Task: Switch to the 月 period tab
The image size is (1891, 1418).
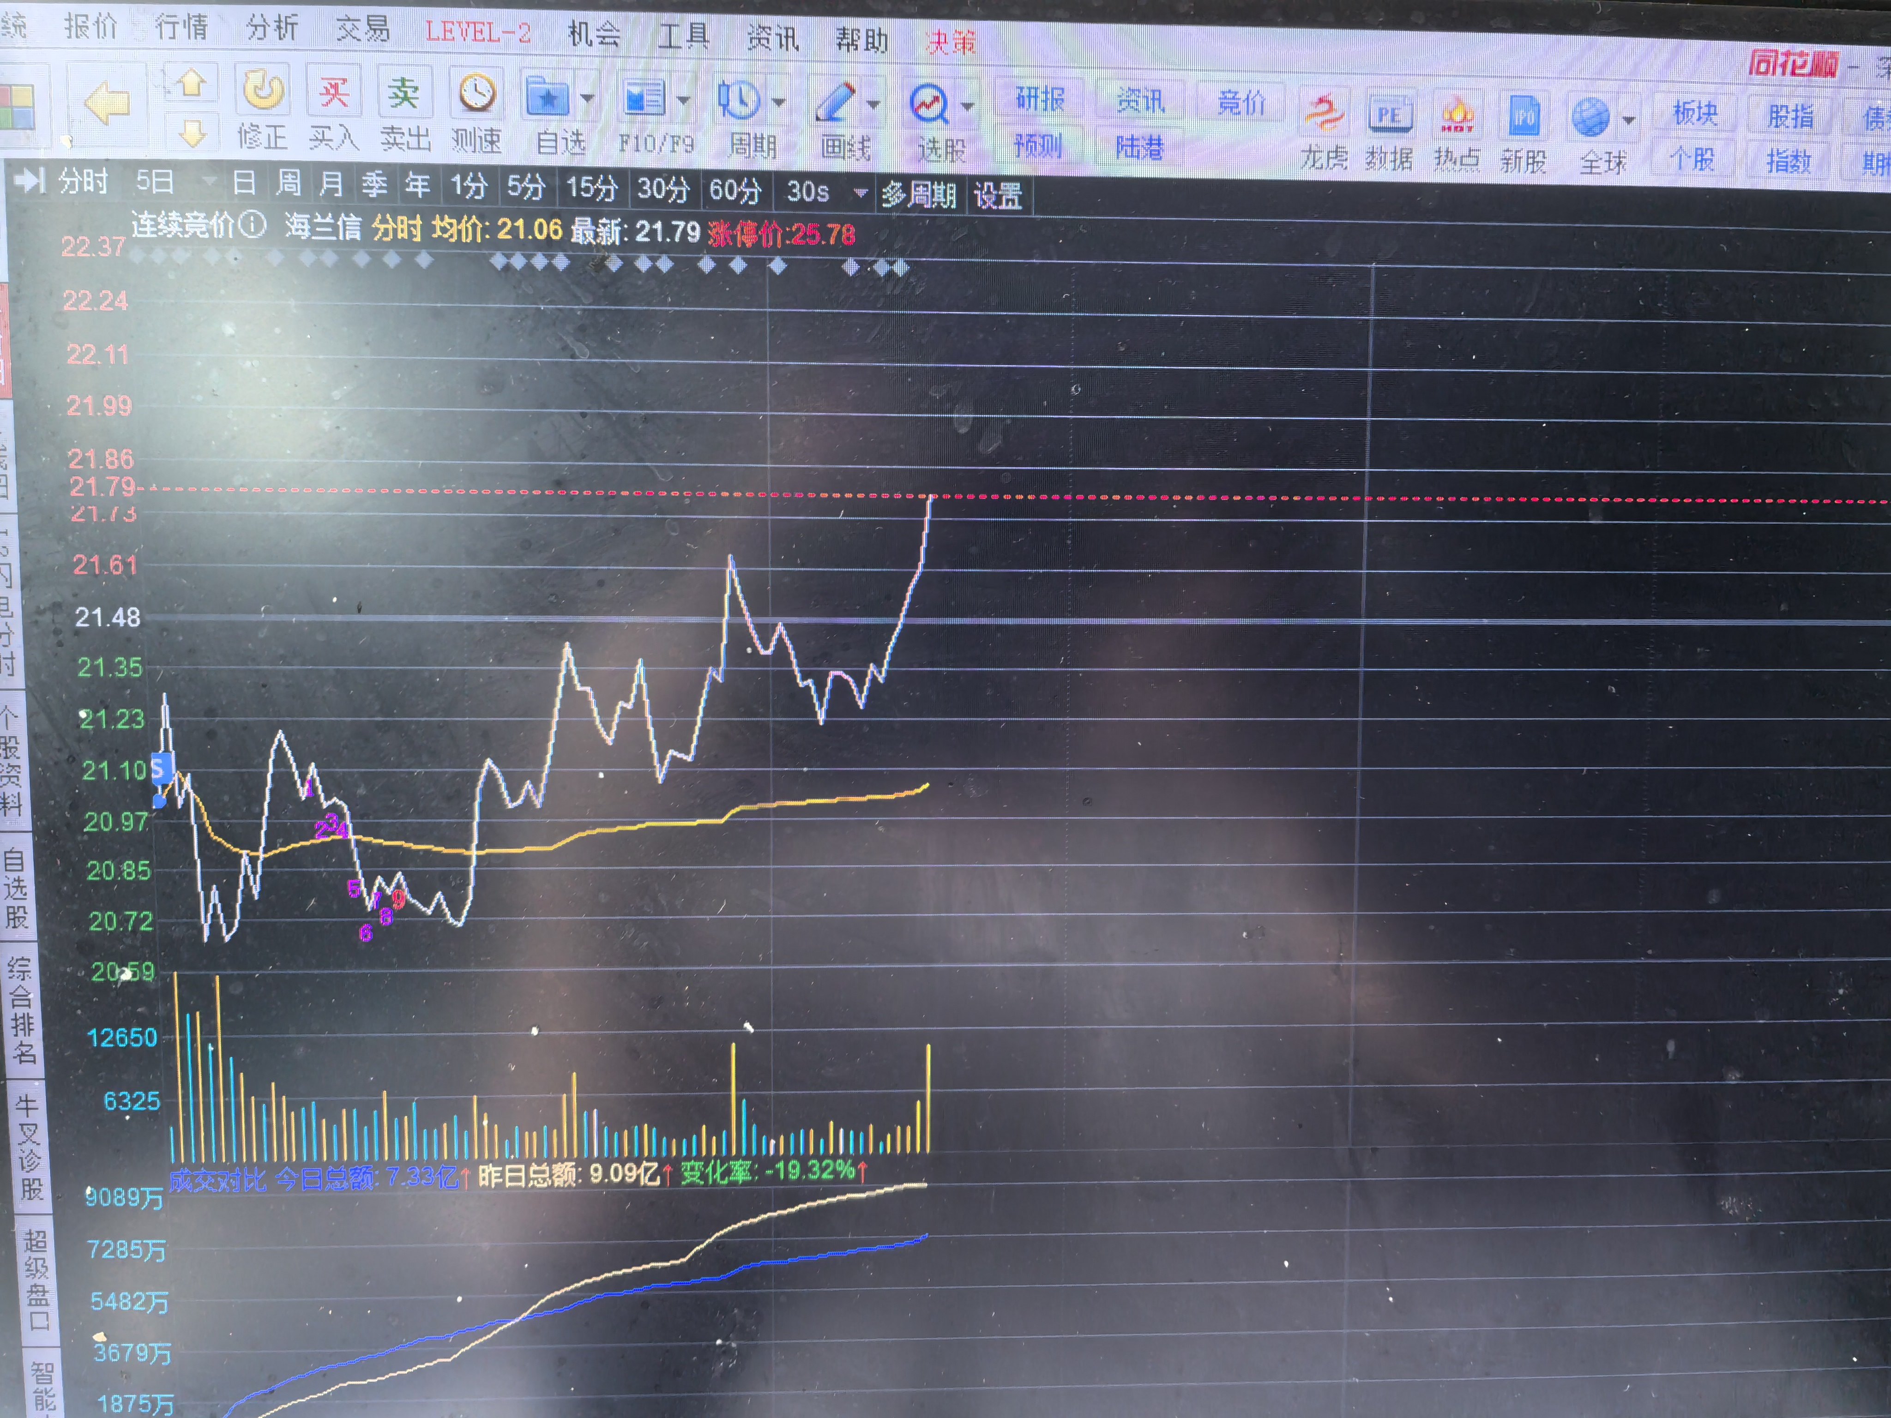Action: pyautogui.click(x=331, y=184)
